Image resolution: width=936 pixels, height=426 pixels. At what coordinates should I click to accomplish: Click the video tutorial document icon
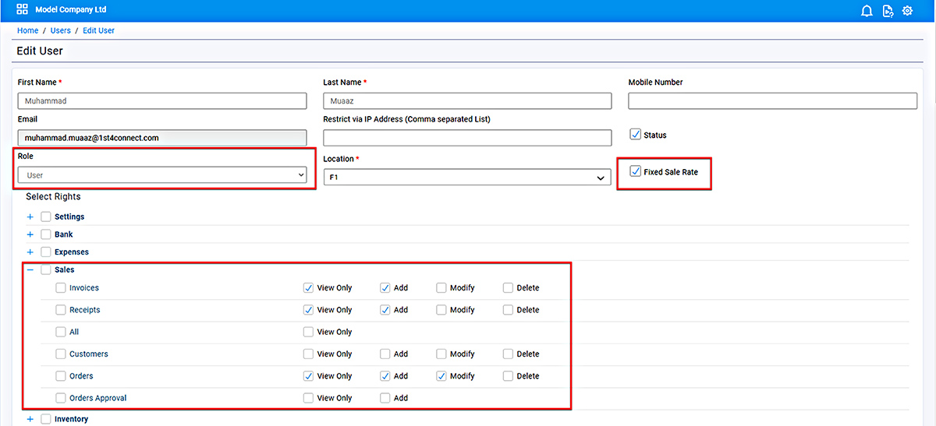[x=888, y=11]
